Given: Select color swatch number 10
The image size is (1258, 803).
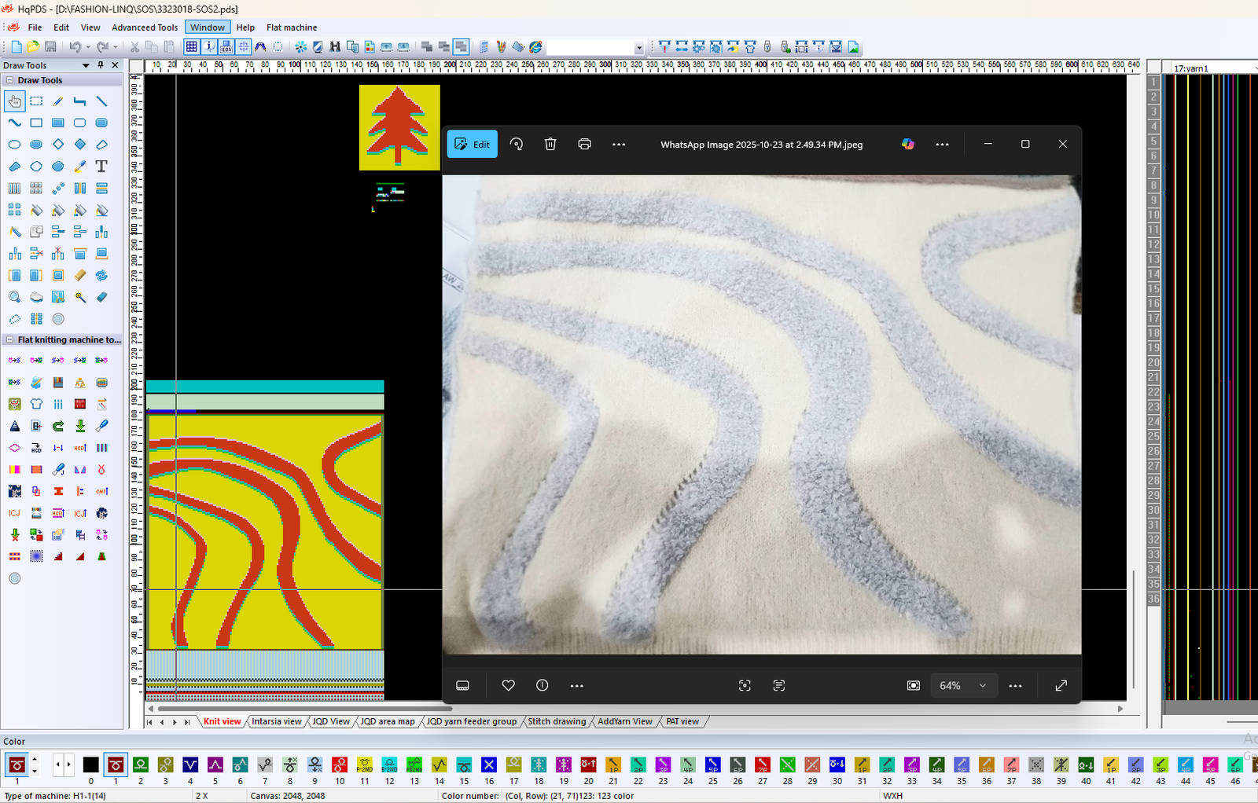Looking at the screenshot, I should pyautogui.click(x=340, y=764).
